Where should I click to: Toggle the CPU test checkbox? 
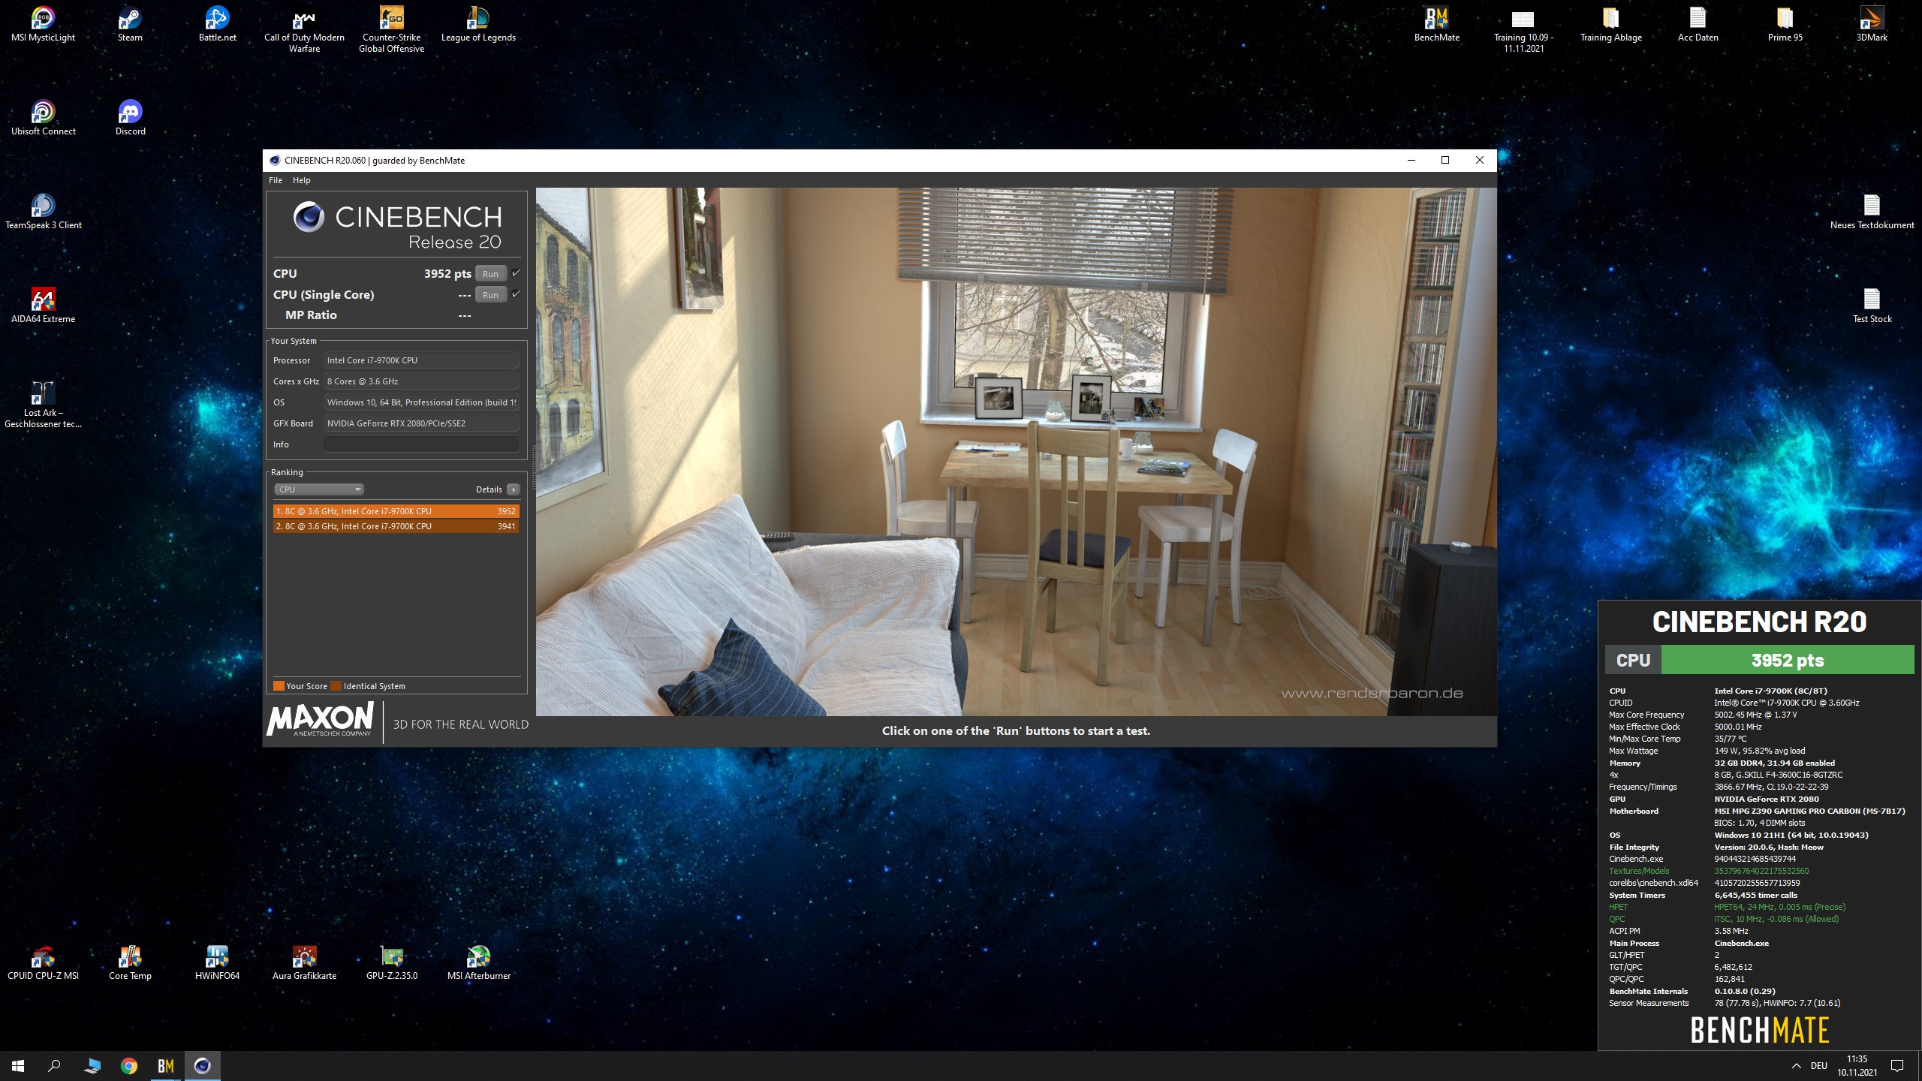[x=516, y=273]
